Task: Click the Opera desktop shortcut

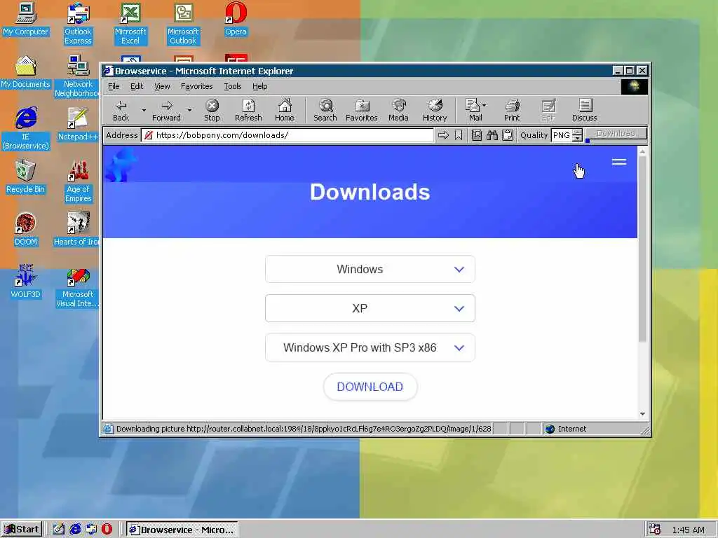Action: tap(236, 19)
